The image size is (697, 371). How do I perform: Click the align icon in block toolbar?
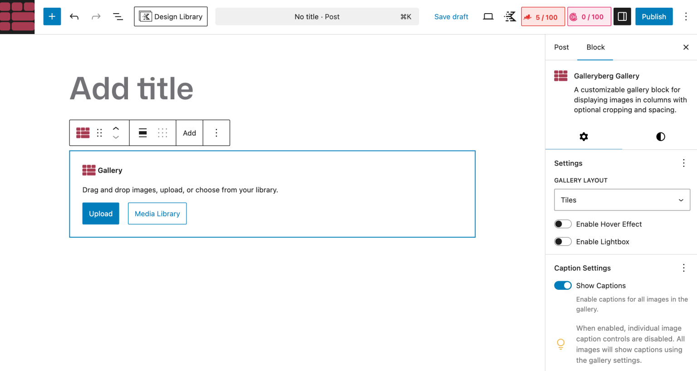pos(142,133)
